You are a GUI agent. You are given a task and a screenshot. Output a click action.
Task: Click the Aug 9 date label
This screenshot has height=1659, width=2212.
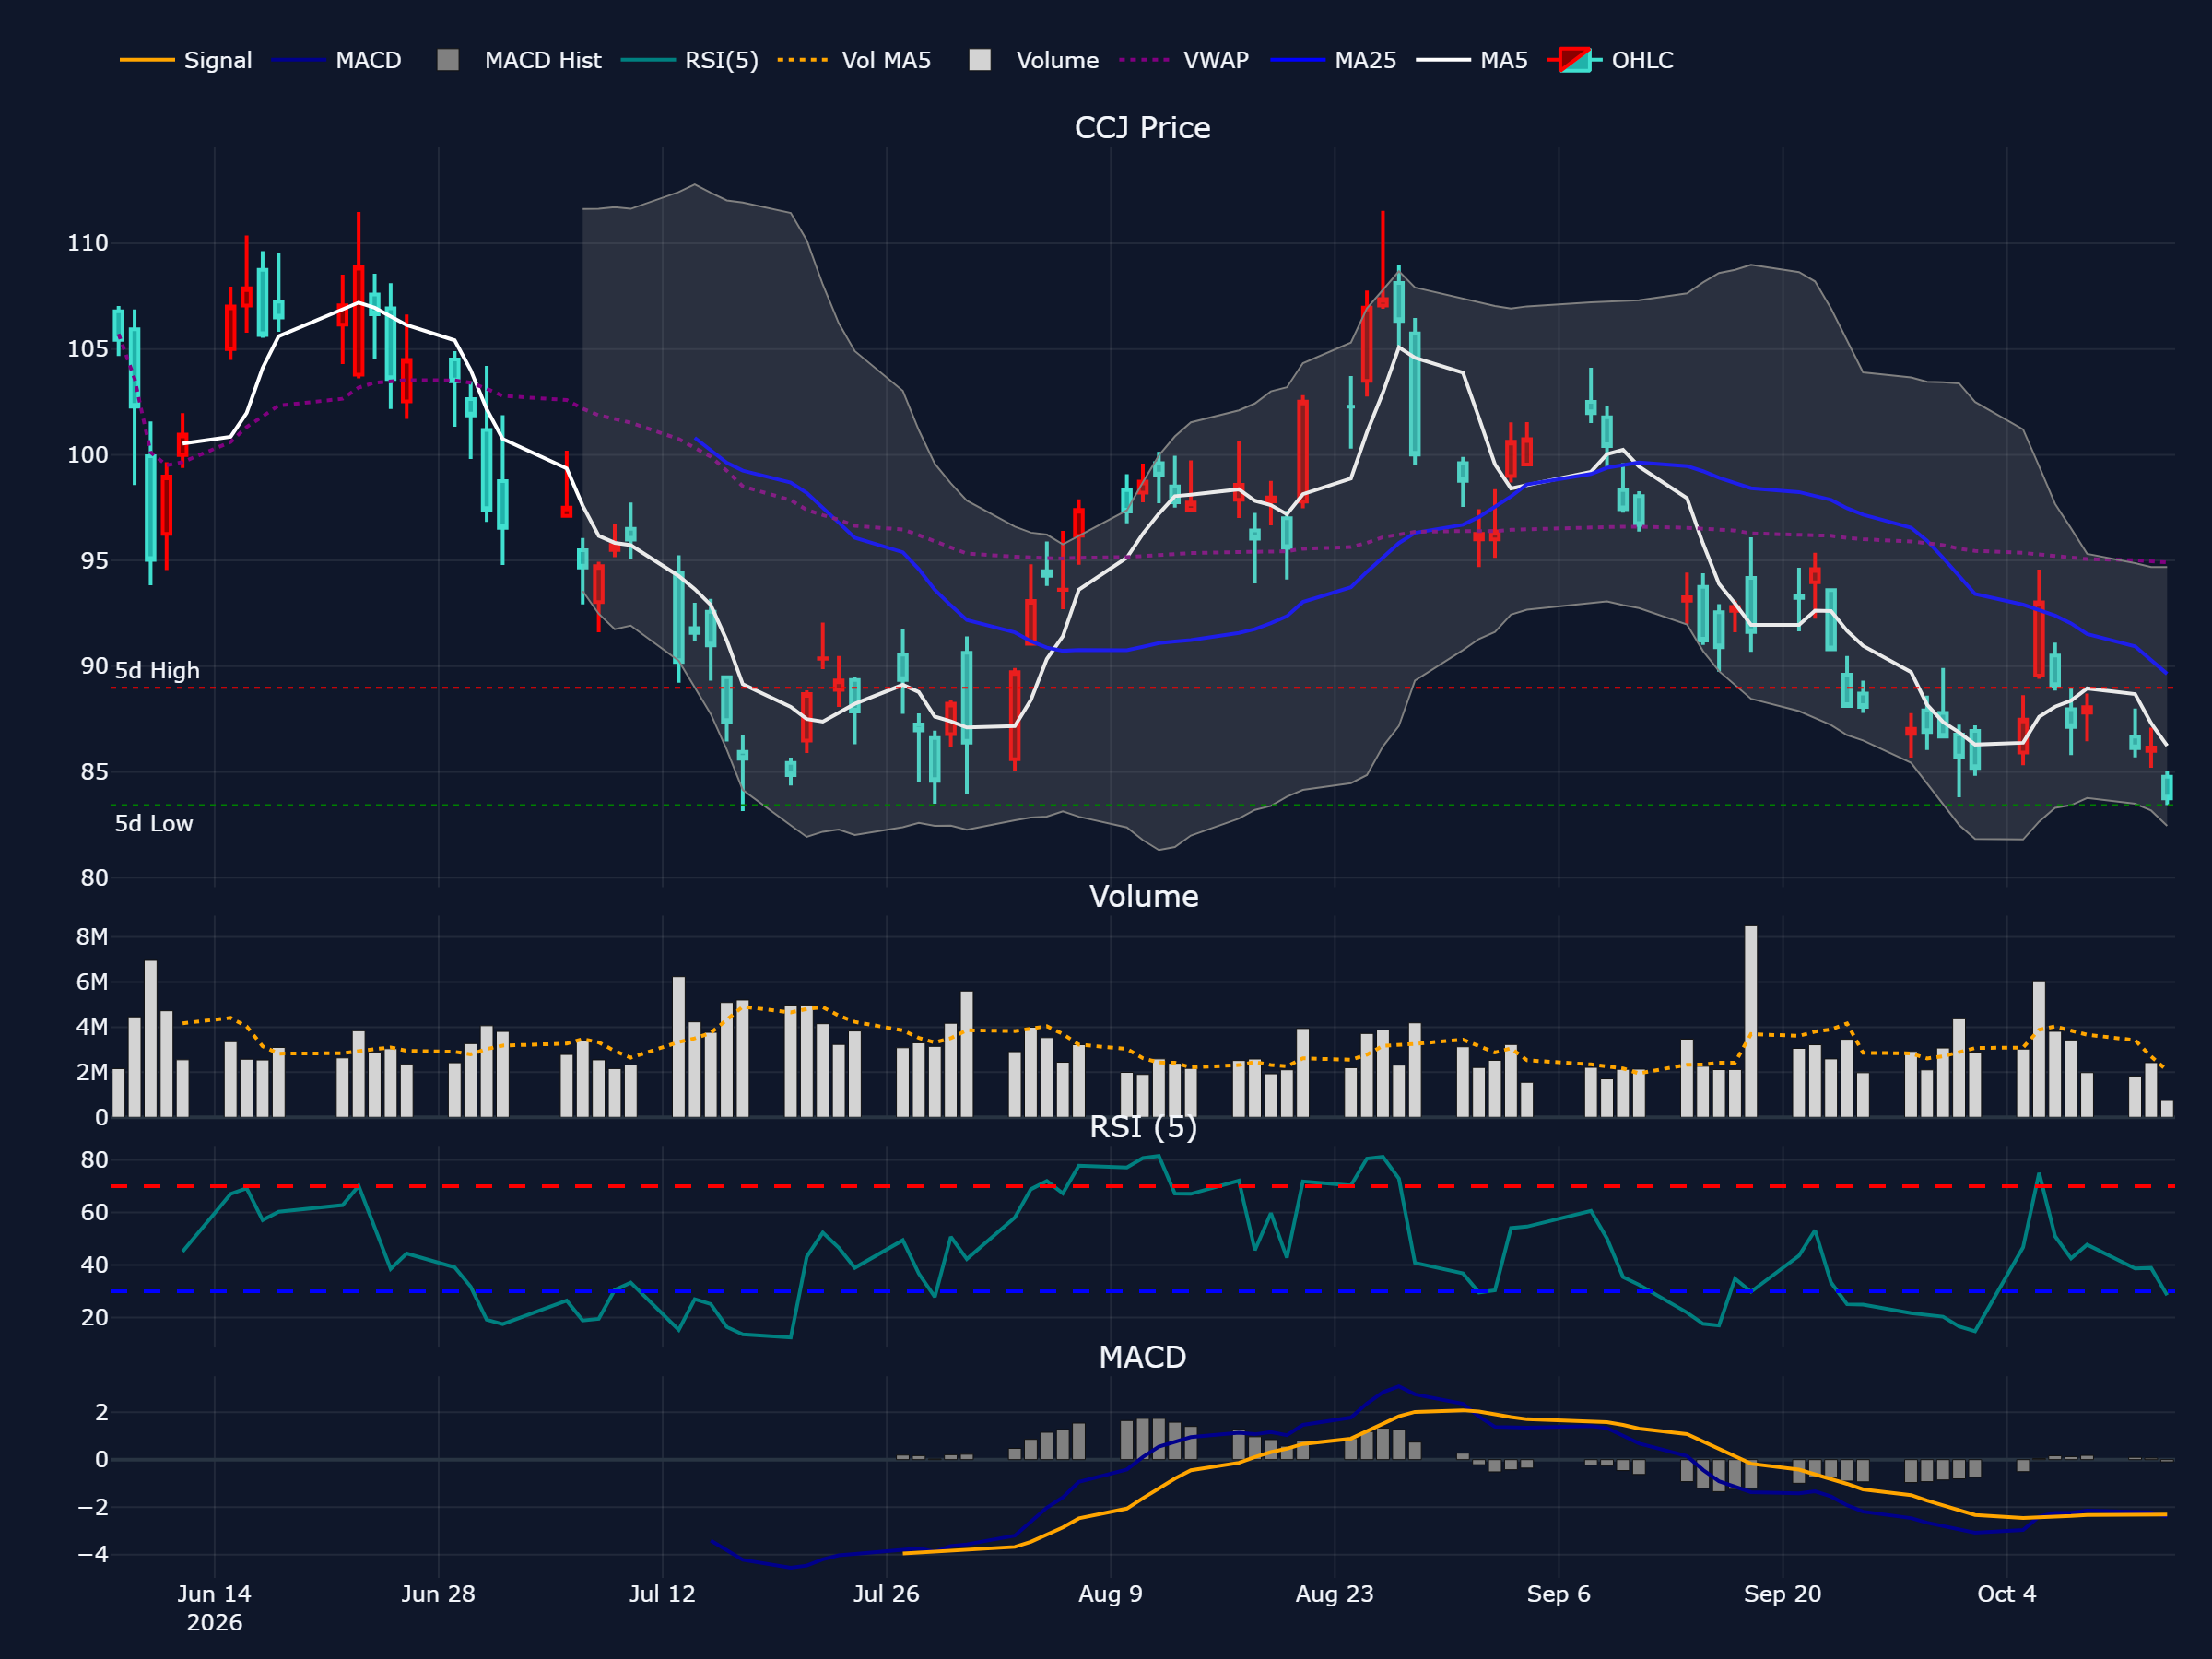[1110, 1594]
